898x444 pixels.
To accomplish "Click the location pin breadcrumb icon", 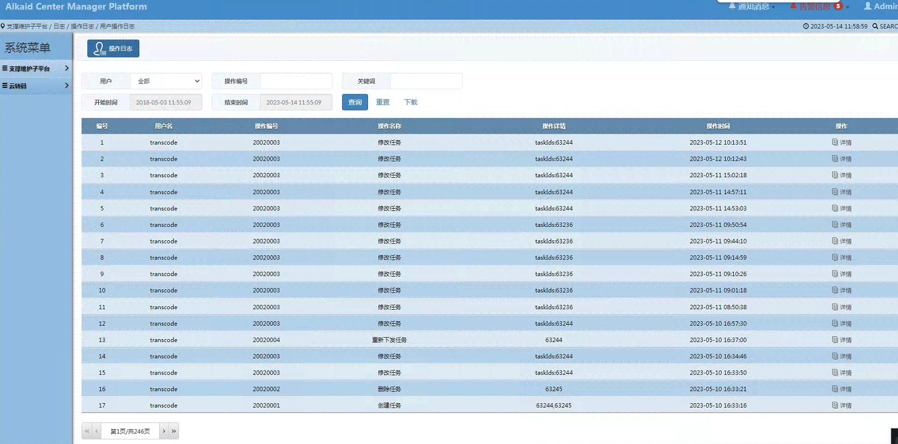I will (x=3, y=26).
